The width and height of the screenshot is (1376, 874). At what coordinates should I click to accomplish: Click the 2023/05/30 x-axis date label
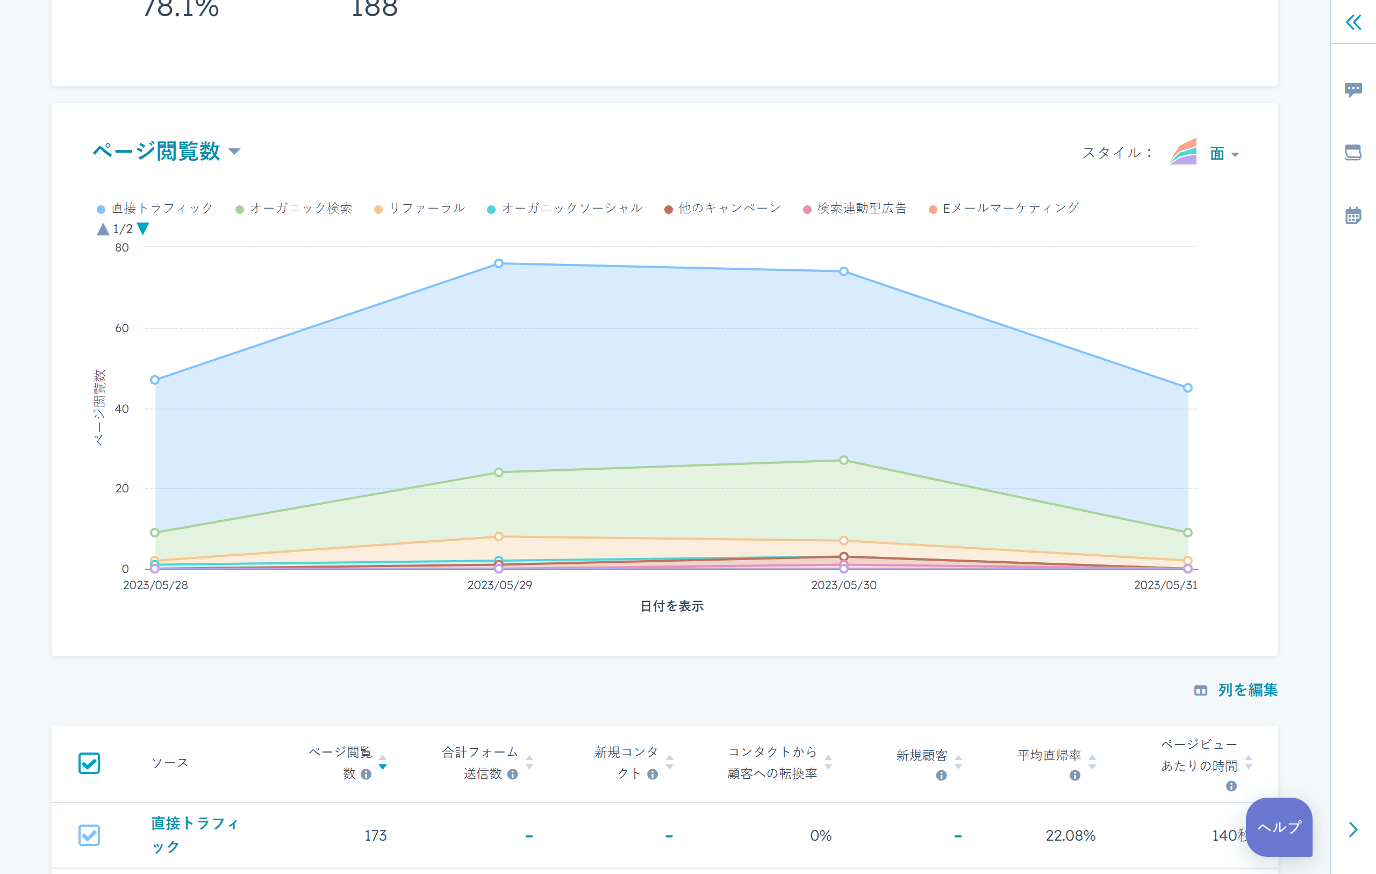click(844, 585)
